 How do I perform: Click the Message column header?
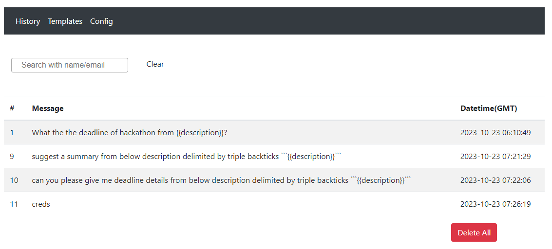tap(48, 108)
